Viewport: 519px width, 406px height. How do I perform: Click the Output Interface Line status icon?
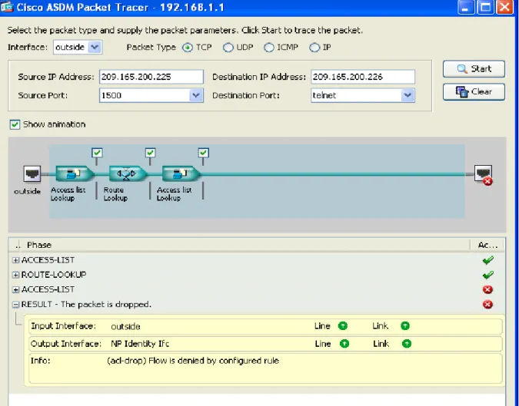[x=344, y=344]
